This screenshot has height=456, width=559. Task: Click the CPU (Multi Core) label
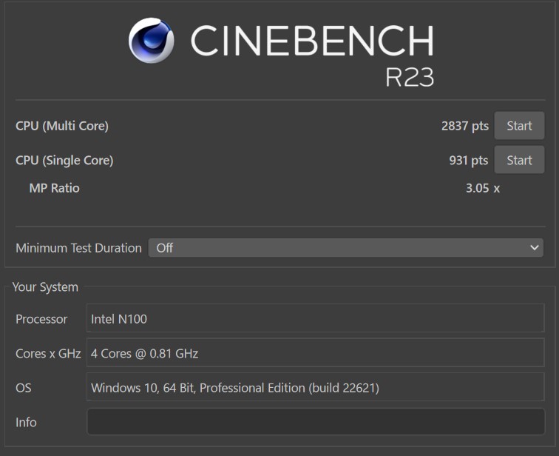tap(62, 126)
